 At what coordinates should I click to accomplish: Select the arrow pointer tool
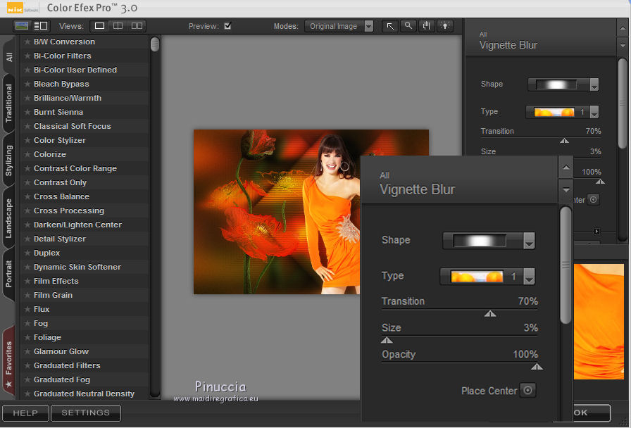(x=390, y=26)
